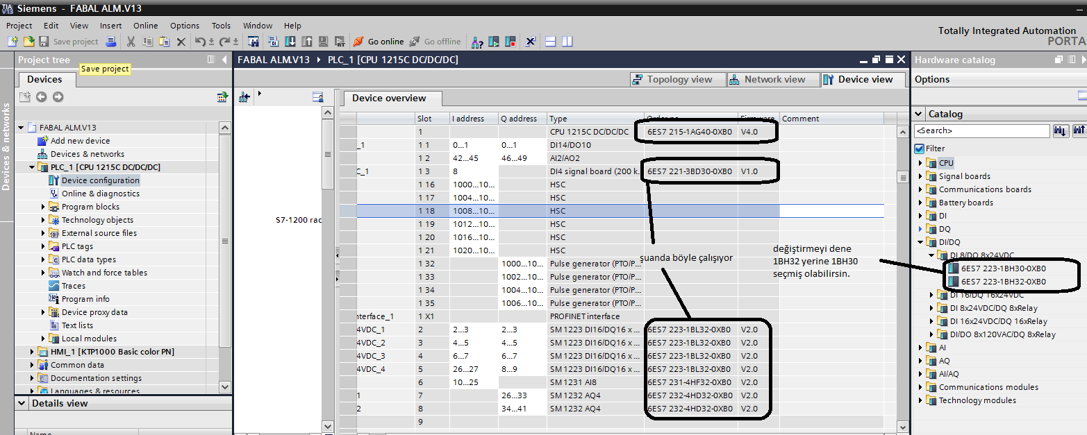Delete the selection with the X toolbar icon
The height and width of the screenshot is (435, 1087).
tap(181, 42)
